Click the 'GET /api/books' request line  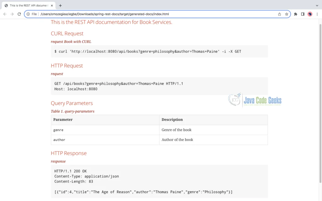(x=119, y=84)
